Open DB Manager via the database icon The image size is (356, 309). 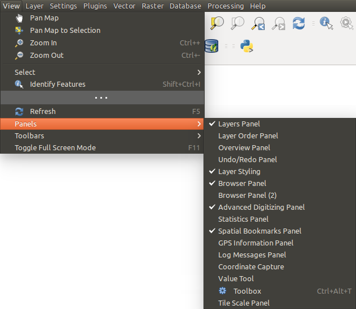[211, 46]
